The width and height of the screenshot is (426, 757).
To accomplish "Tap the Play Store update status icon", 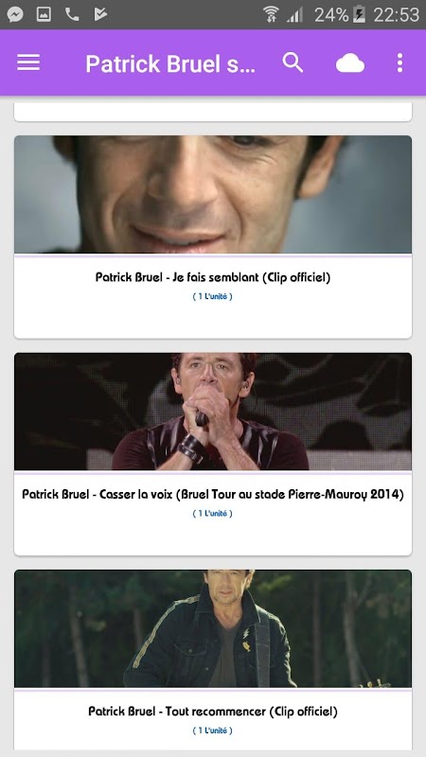I will 100,14.
